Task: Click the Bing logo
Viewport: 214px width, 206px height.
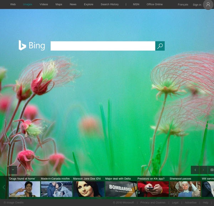Action: 32,45
